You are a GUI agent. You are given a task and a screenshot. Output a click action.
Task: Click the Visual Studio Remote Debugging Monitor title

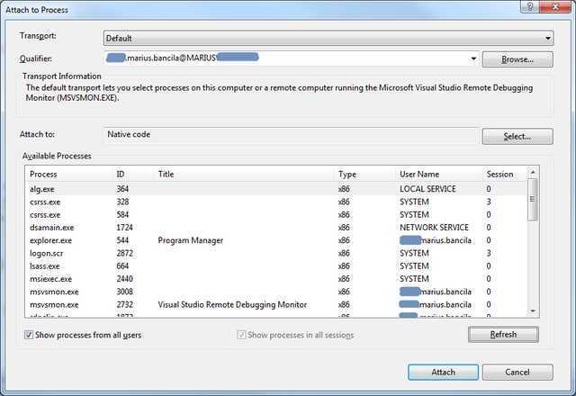click(232, 304)
